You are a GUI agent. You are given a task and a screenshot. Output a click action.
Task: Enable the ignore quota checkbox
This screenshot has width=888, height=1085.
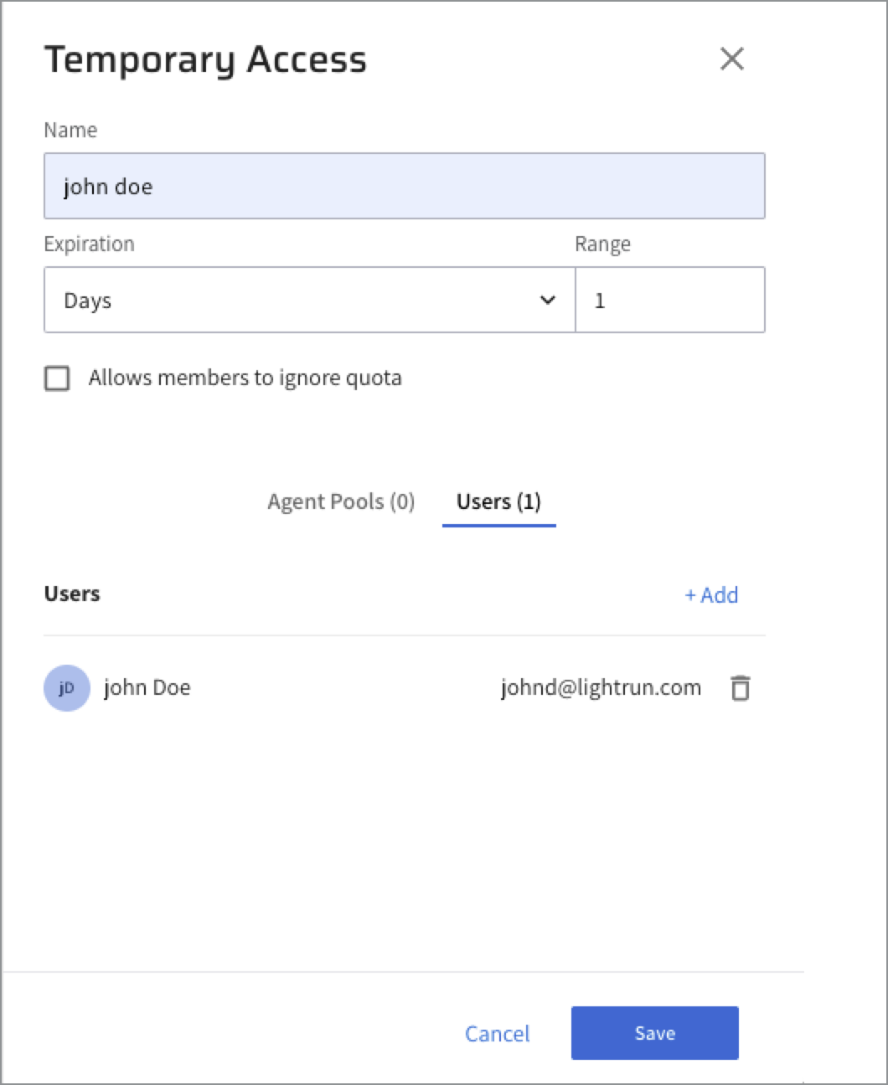coord(57,378)
